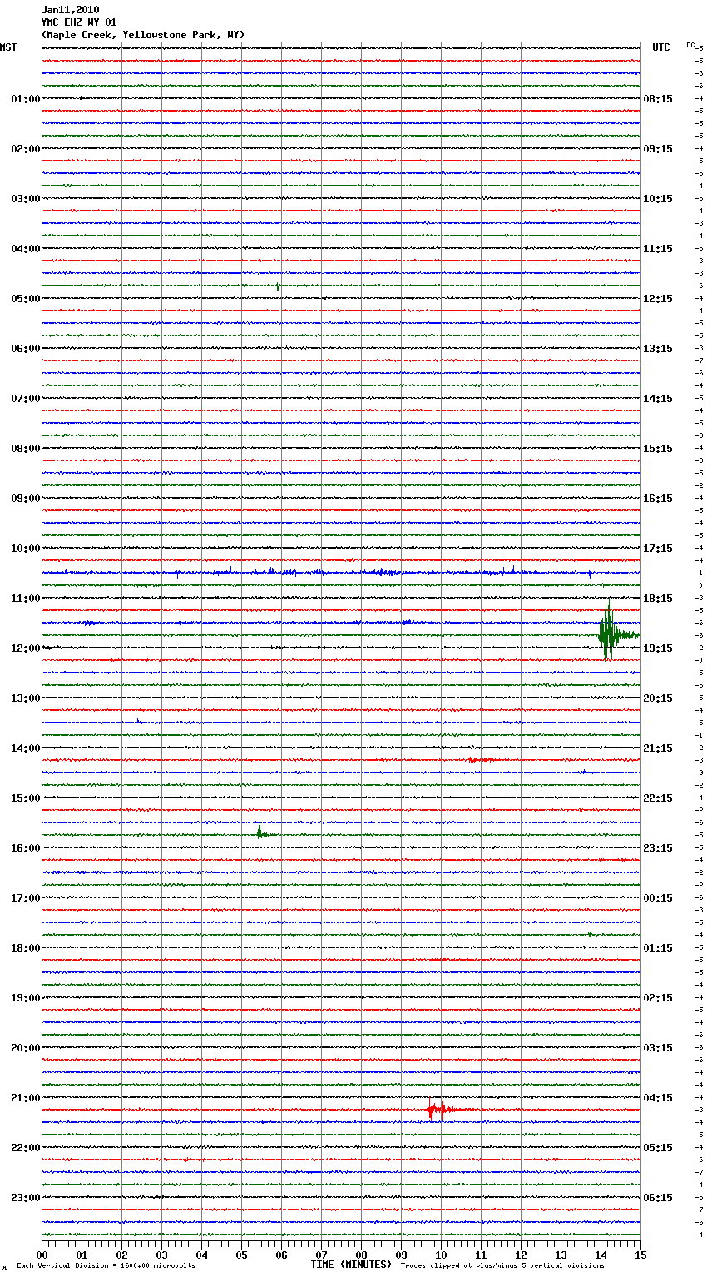707x1277 pixels.
Task: Click the 05 minute tick on the time axis
Action: pyautogui.click(x=241, y=1255)
